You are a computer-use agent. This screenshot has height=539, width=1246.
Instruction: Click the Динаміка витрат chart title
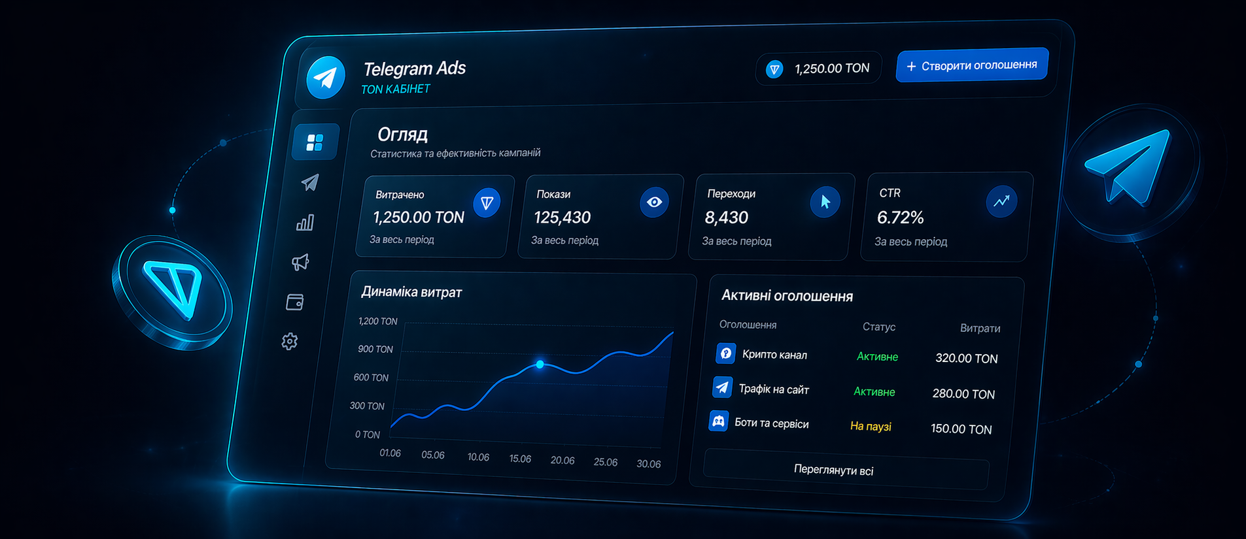click(x=411, y=292)
